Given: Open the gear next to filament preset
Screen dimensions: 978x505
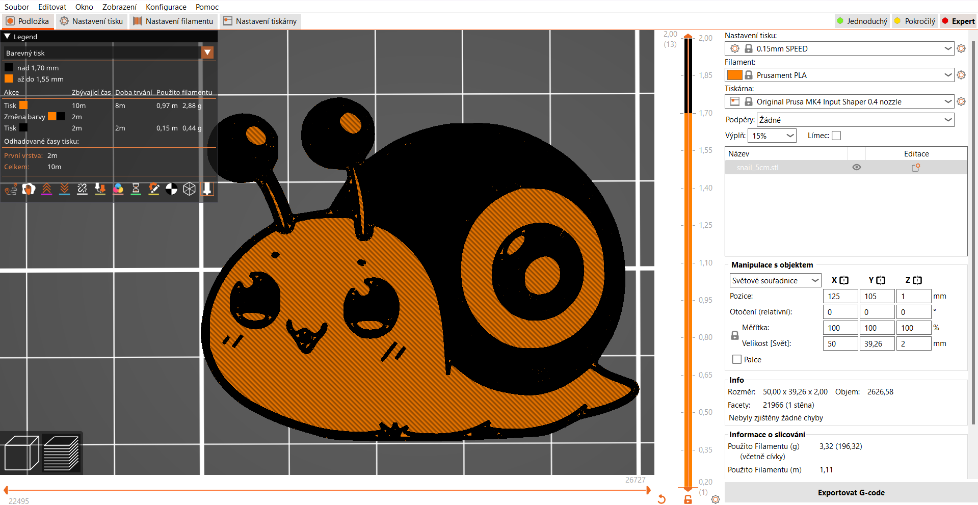Looking at the screenshot, I should 961,75.
